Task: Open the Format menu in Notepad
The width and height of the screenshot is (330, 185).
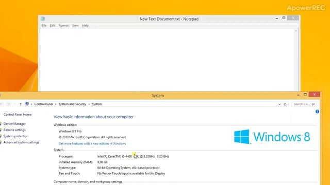Action: point(63,25)
